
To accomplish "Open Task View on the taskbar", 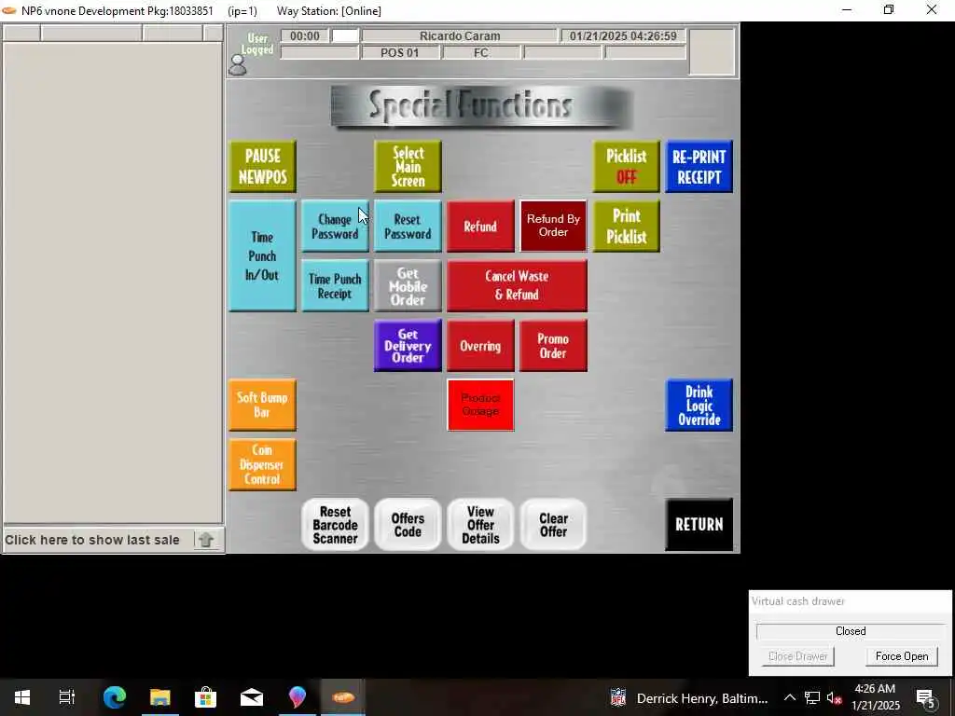I will 67,697.
